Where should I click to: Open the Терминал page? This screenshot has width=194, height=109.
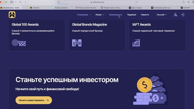click(132, 15)
